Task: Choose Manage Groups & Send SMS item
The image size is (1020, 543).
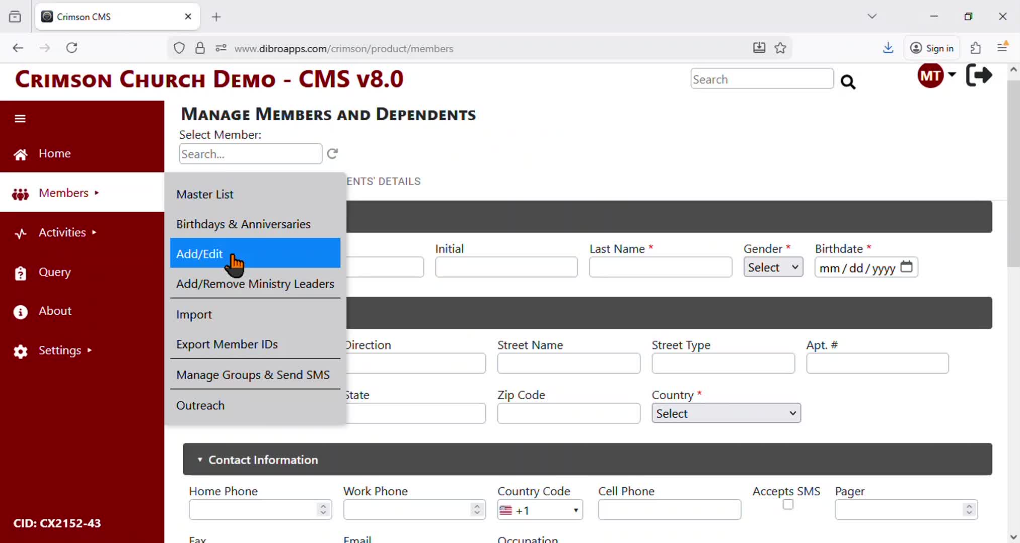Action: 253,375
